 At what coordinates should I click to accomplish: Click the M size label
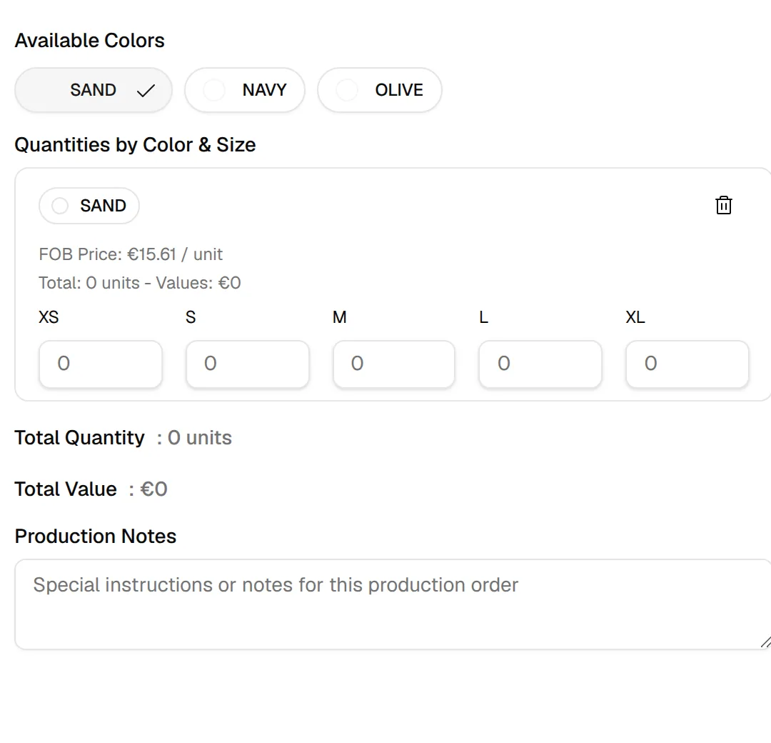coord(340,317)
